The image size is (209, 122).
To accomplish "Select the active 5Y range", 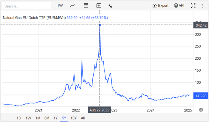I will click(x=64, y=118).
